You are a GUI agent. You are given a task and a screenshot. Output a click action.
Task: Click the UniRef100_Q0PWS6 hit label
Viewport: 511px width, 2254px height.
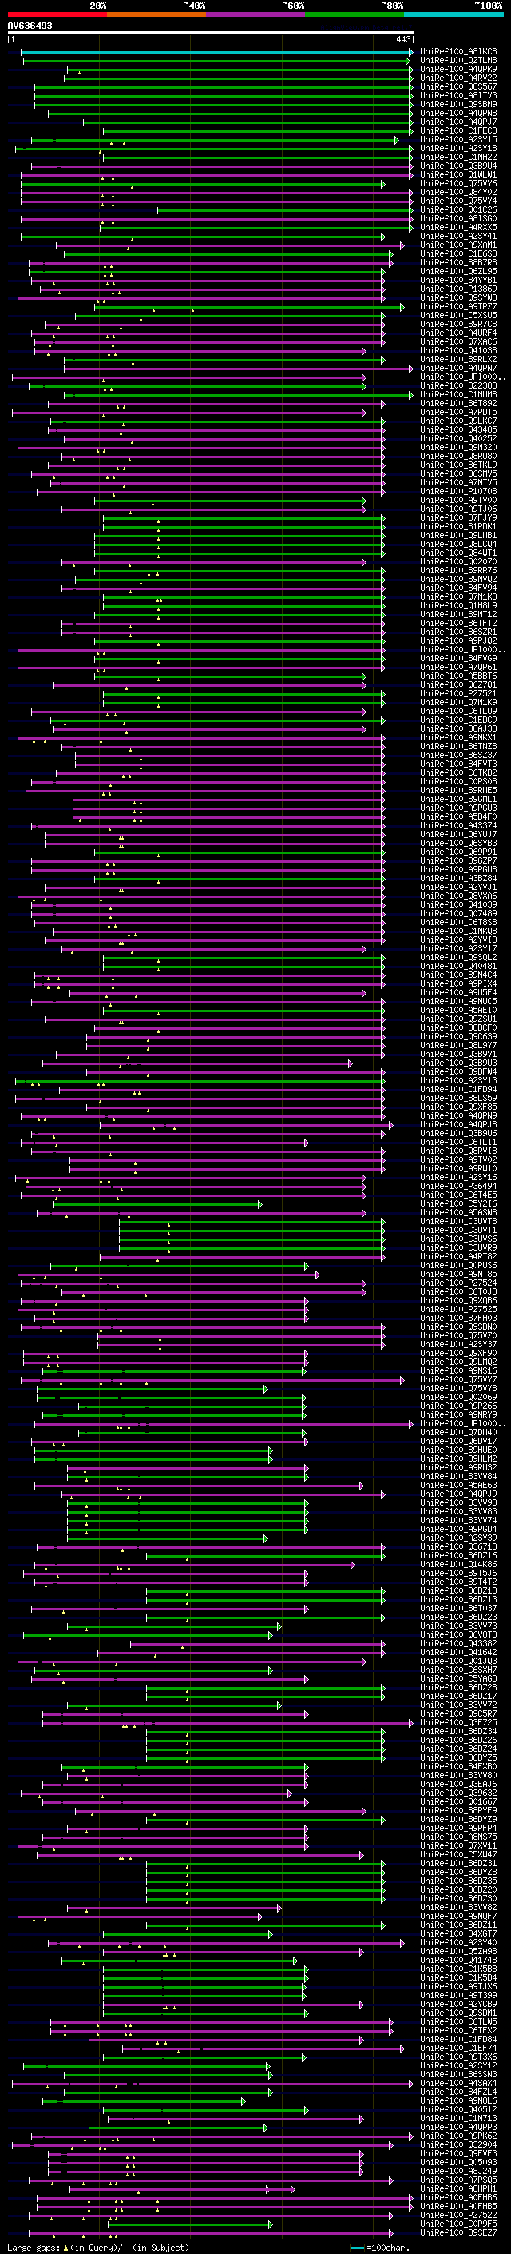point(458,1265)
